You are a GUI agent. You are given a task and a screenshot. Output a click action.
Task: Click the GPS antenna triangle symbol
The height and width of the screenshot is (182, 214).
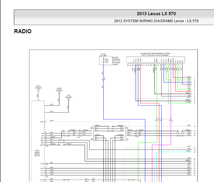tap(69, 99)
